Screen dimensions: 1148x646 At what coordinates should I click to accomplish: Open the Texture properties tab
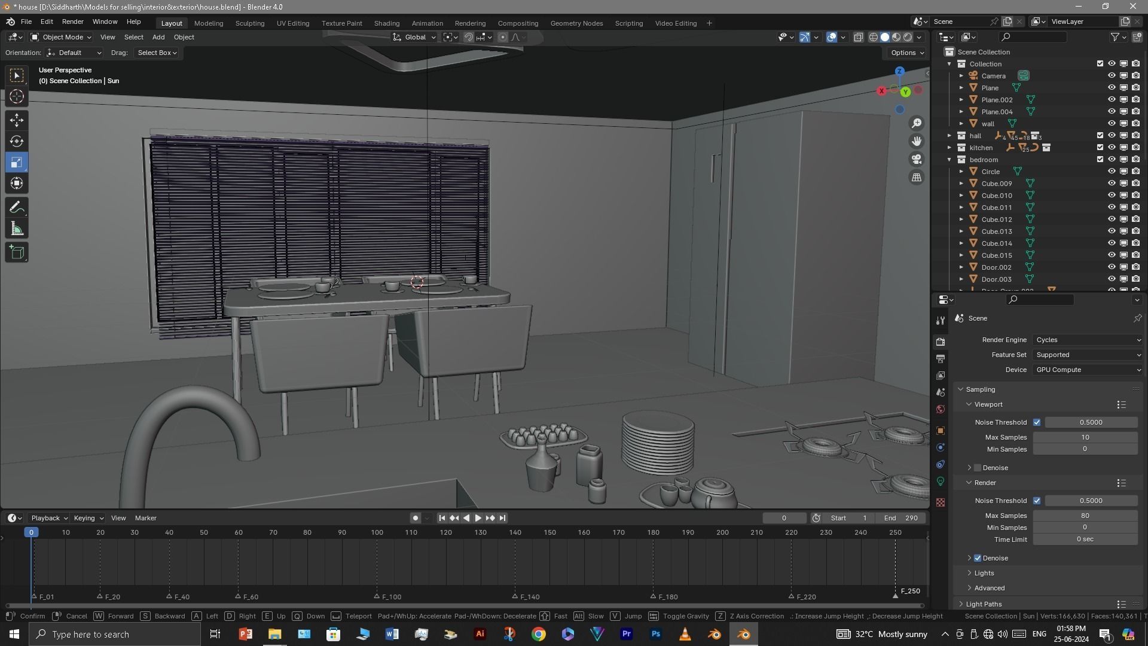click(x=941, y=502)
